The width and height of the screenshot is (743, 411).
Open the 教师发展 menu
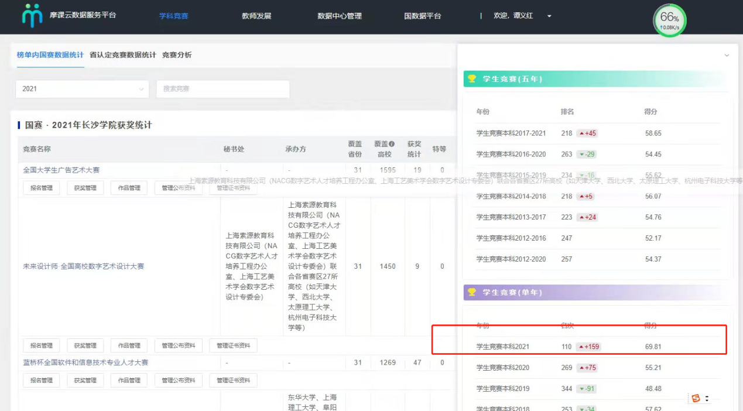pyautogui.click(x=256, y=16)
